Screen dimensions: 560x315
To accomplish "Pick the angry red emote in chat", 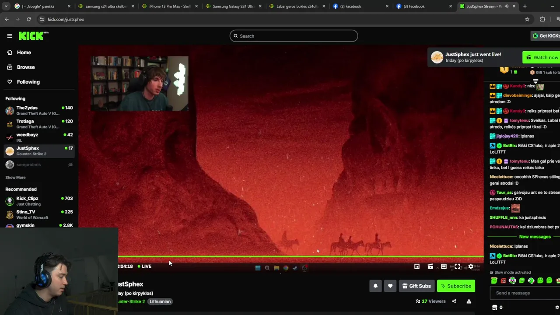I will coord(503,281).
